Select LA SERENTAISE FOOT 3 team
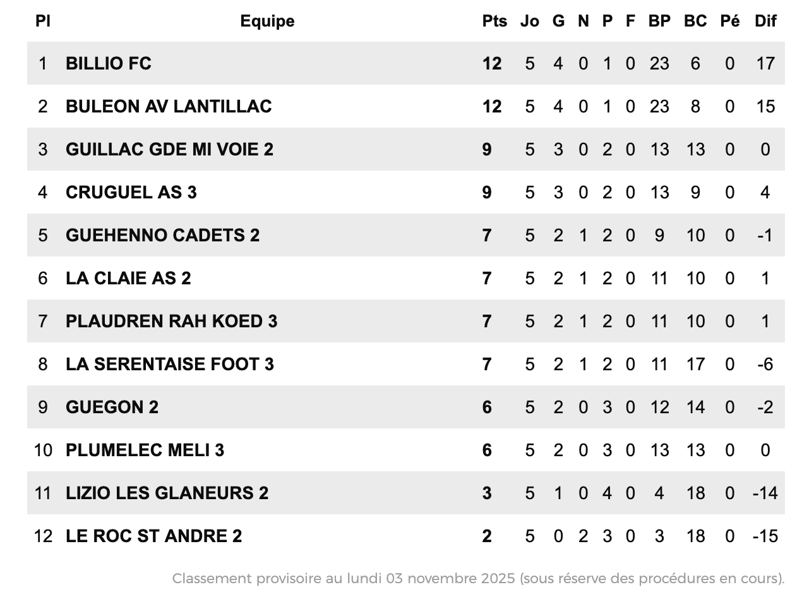The image size is (802, 599). pos(170,364)
